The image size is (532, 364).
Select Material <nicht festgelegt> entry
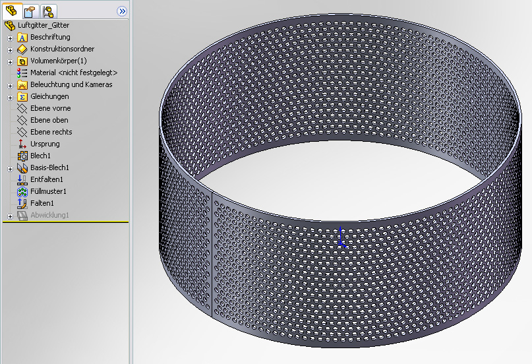74,73
